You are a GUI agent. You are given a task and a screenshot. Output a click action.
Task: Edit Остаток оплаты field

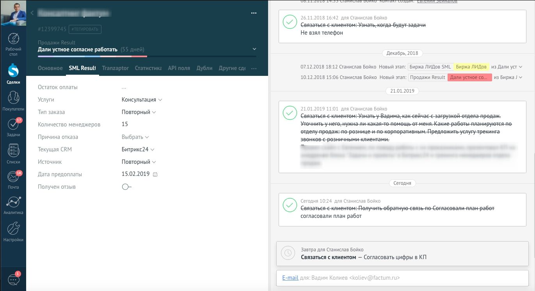(x=124, y=87)
